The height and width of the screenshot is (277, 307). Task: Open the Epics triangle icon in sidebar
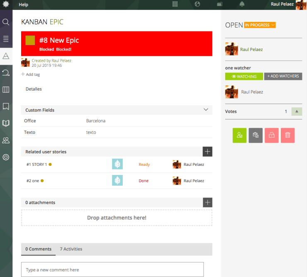click(6, 56)
